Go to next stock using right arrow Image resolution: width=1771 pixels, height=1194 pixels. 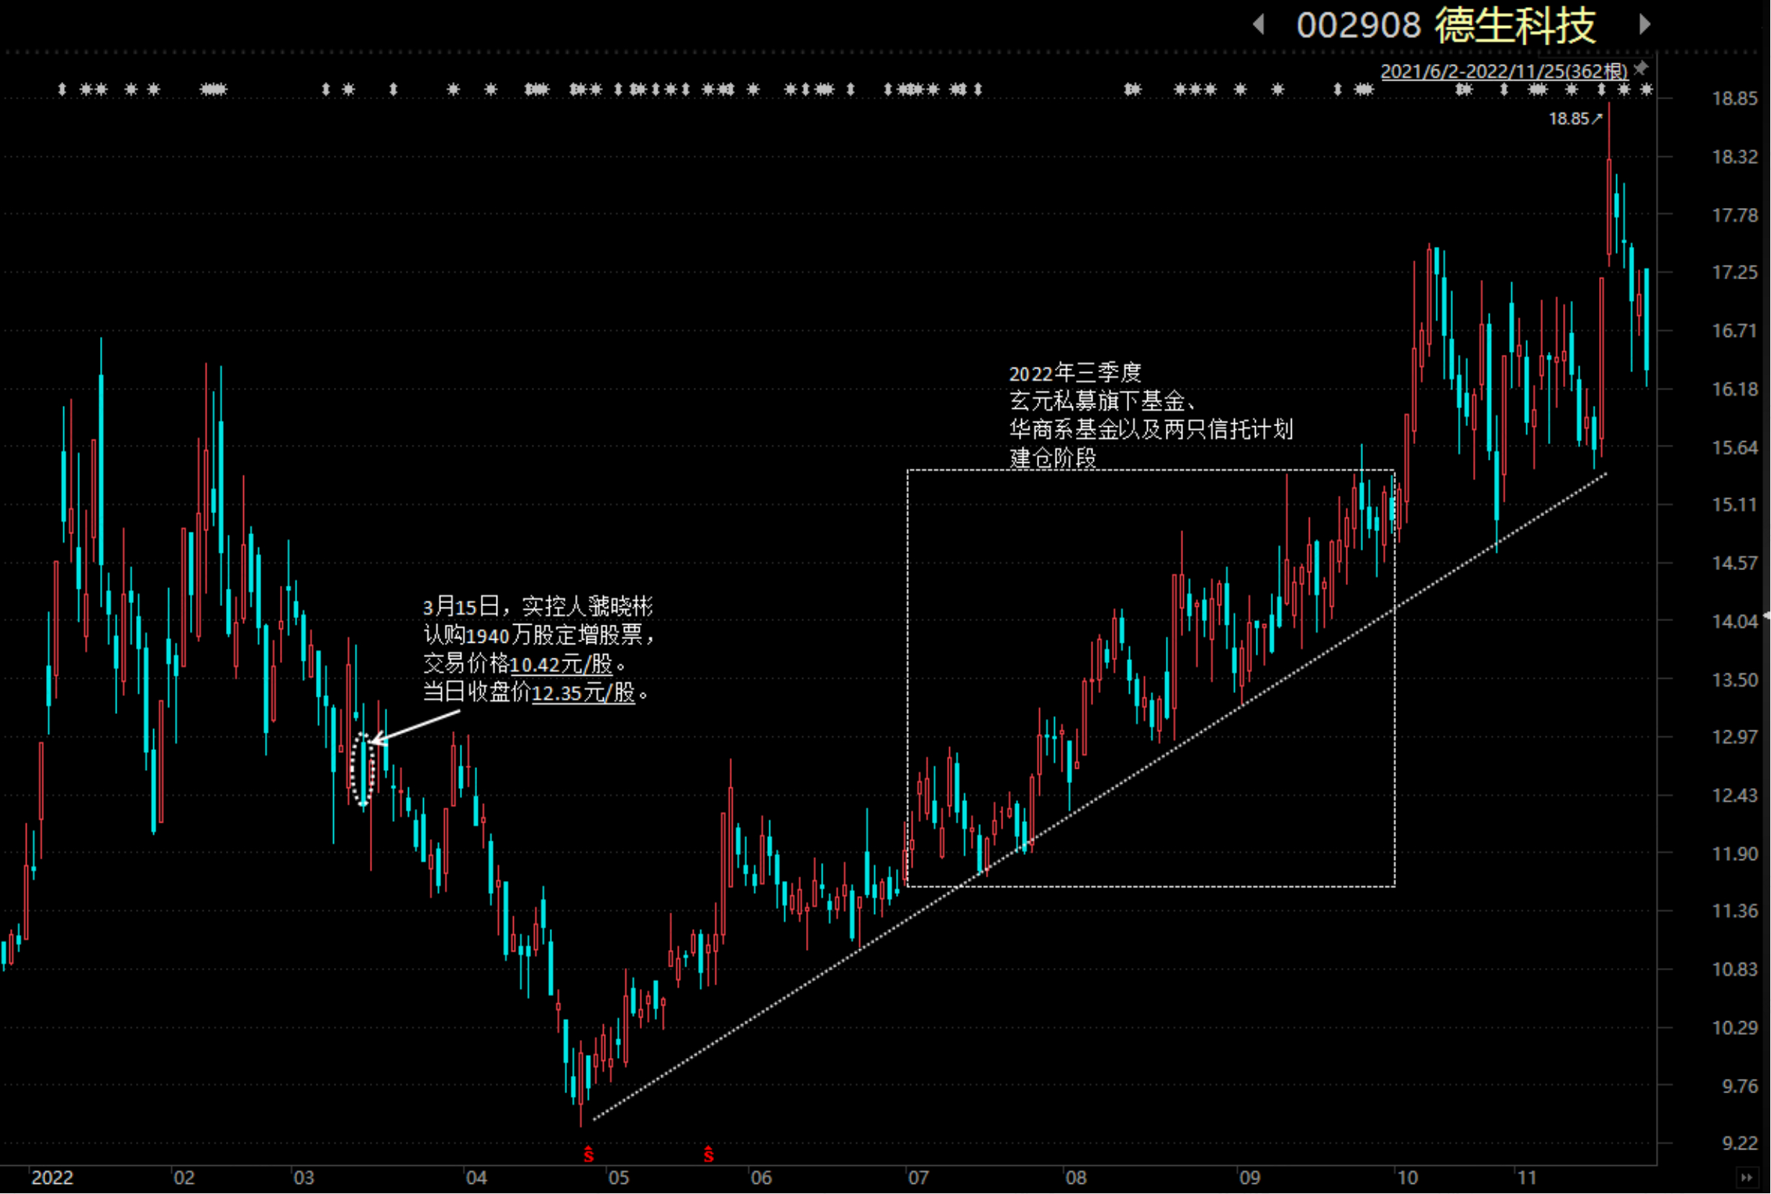[x=1645, y=24]
